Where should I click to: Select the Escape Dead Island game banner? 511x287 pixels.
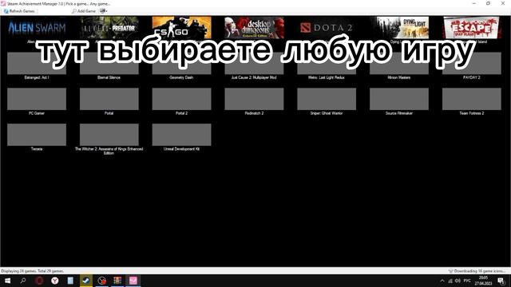click(472, 28)
